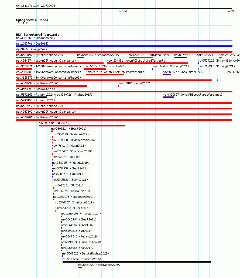Open esv2666789 (1000GenomesConsortiumPhase1) label

click(49, 72)
